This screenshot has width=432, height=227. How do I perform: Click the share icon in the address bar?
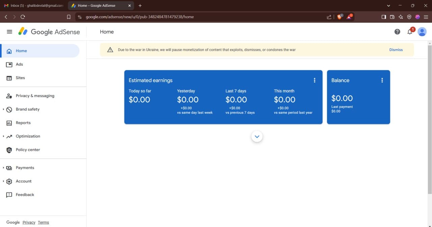[x=329, y=17]
